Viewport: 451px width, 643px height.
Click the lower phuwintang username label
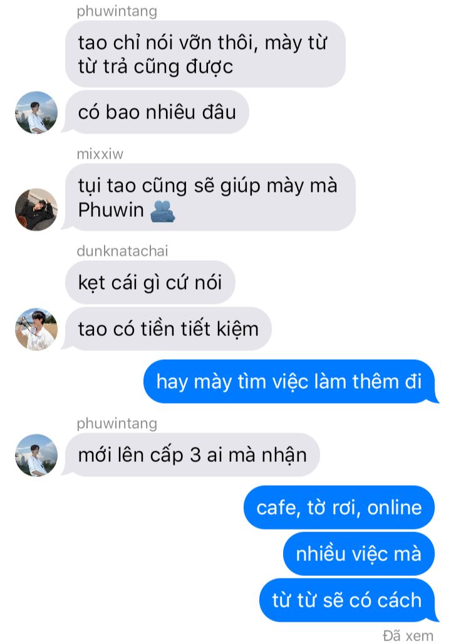tap(117, 424)
